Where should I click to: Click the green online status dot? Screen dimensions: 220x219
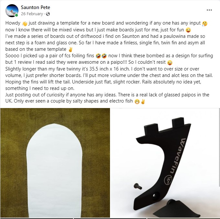(x=16, y=15)
